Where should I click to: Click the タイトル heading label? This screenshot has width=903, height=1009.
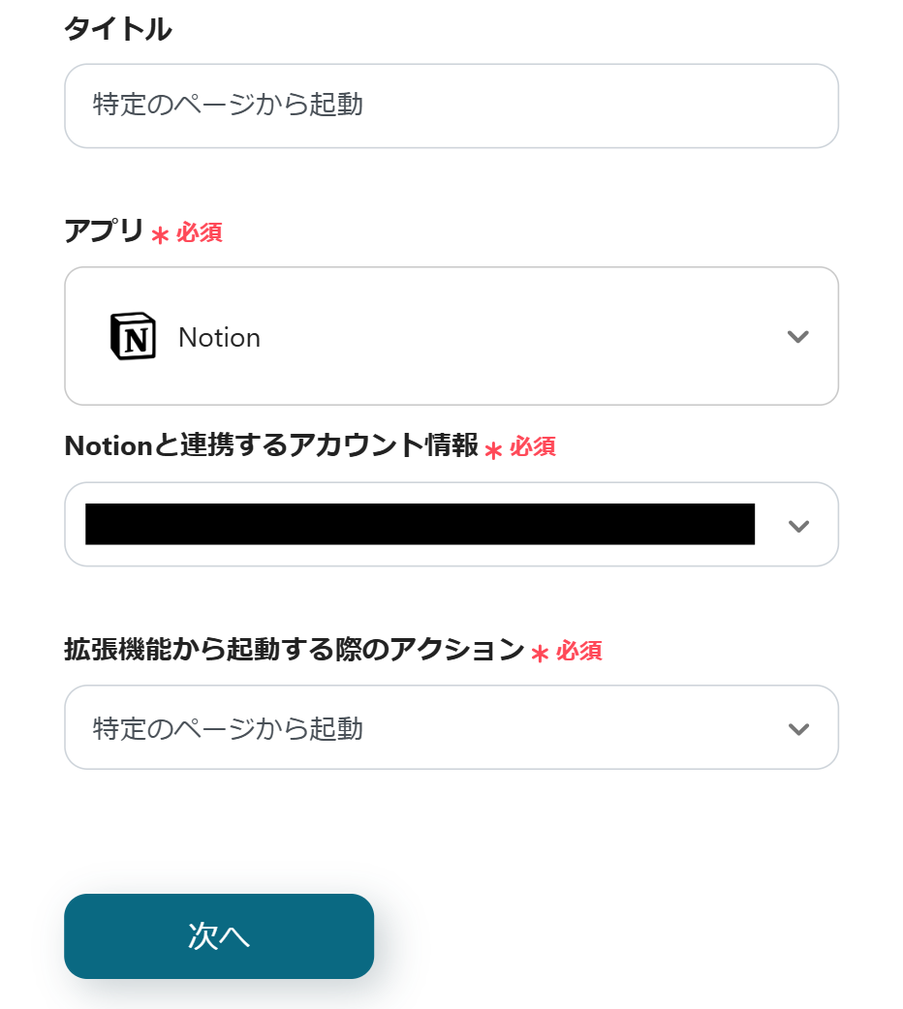tap(117, 30)
